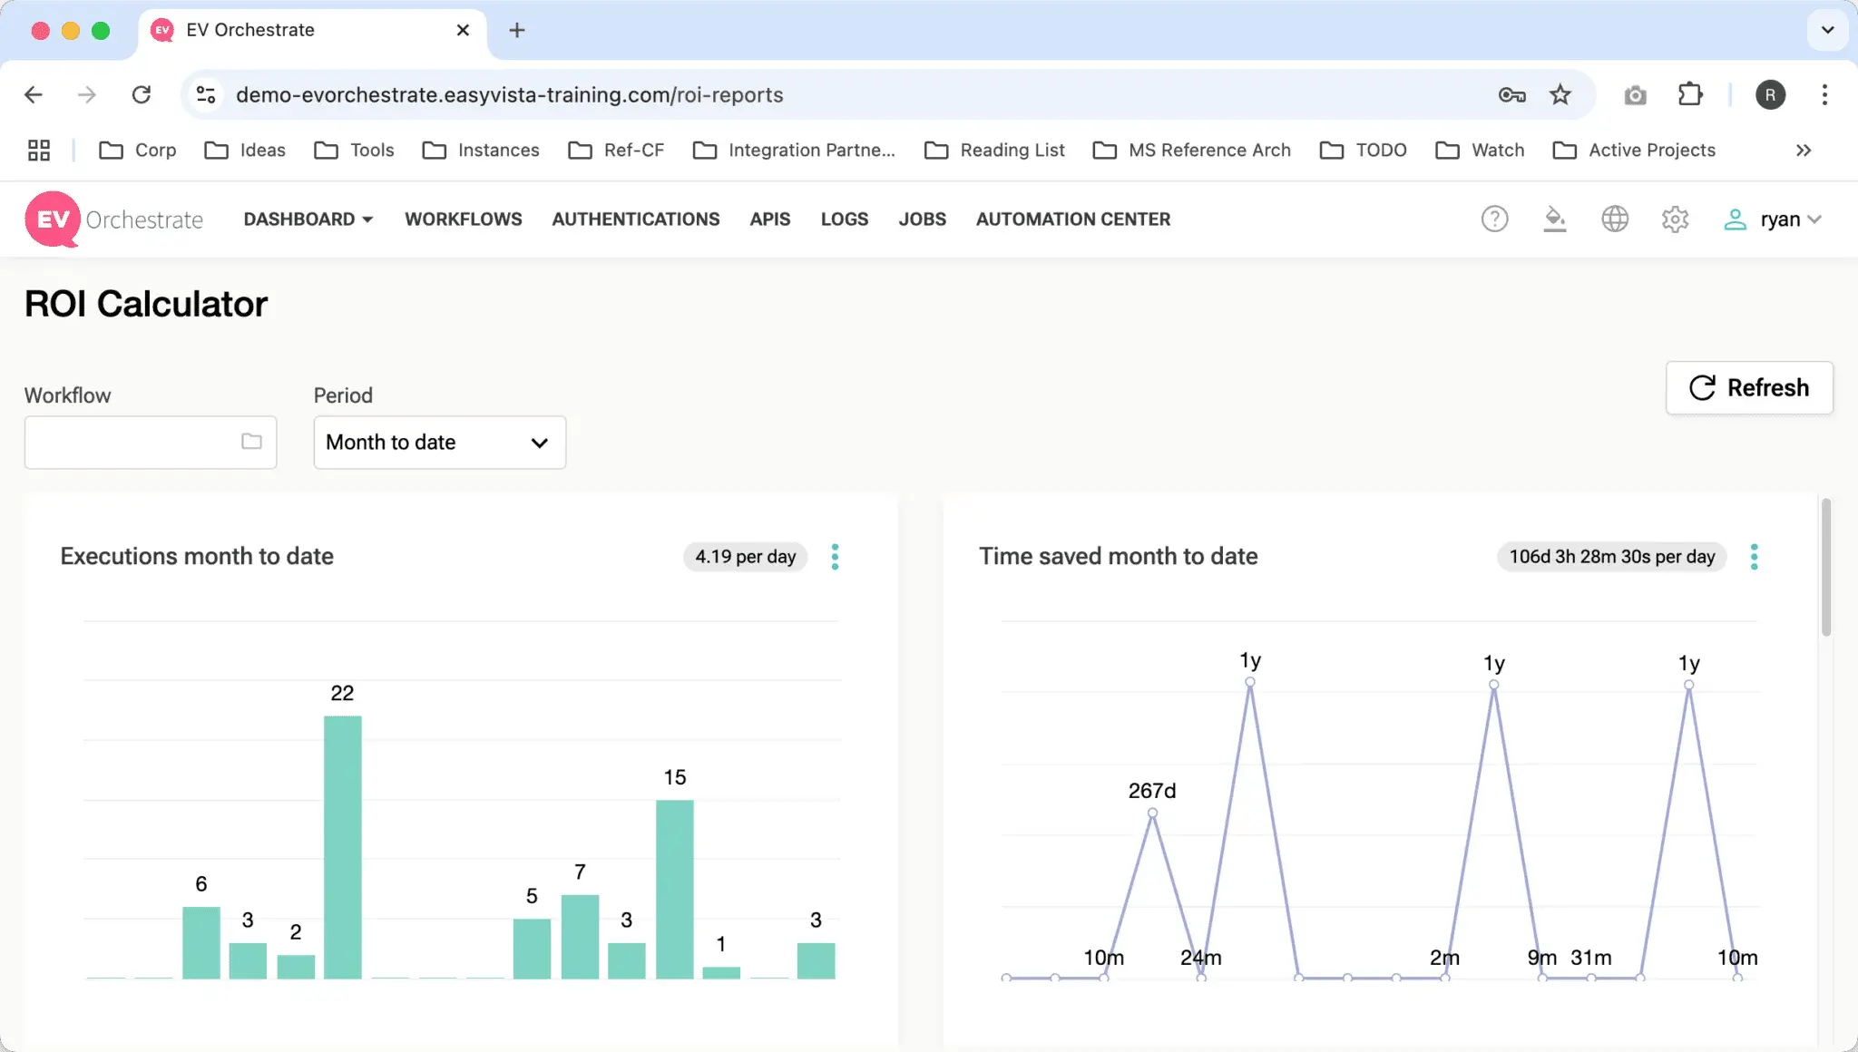Open the Ideas bookmarks folder
1858x1052 pixels.
click(x=245, y=151)
